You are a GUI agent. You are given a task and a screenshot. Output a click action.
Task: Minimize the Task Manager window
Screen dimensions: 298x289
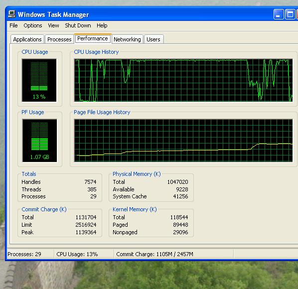coord(279,14)
